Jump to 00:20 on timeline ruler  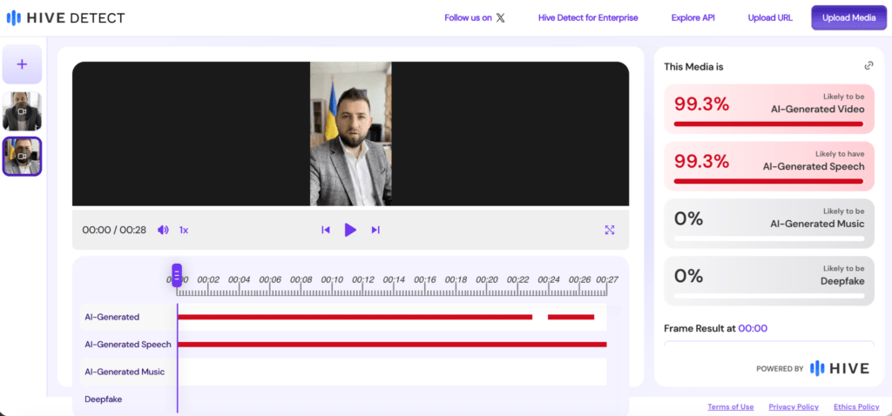point(487,279)
